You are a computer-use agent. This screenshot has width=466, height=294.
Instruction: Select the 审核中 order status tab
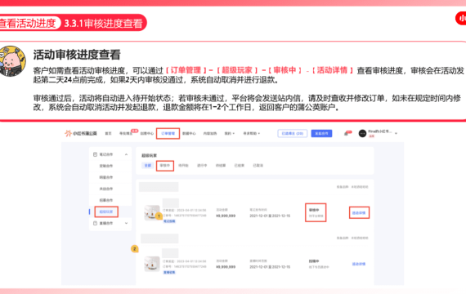pyautogui.click(x=165, y=166)
